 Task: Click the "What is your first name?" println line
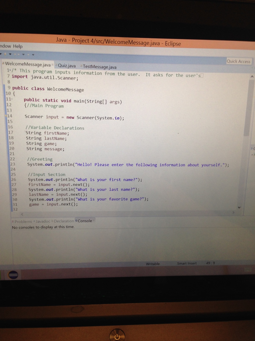[85, 180]
